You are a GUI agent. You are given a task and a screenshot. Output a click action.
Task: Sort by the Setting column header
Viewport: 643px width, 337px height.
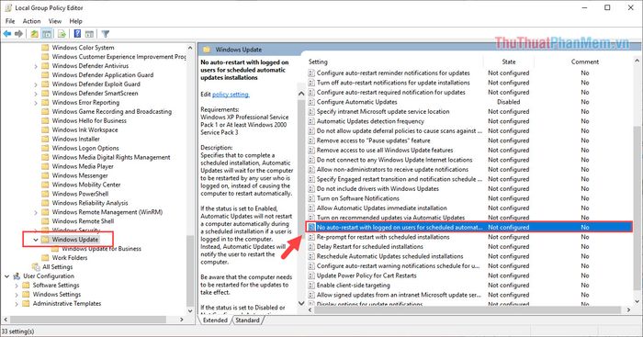(318, 62)
